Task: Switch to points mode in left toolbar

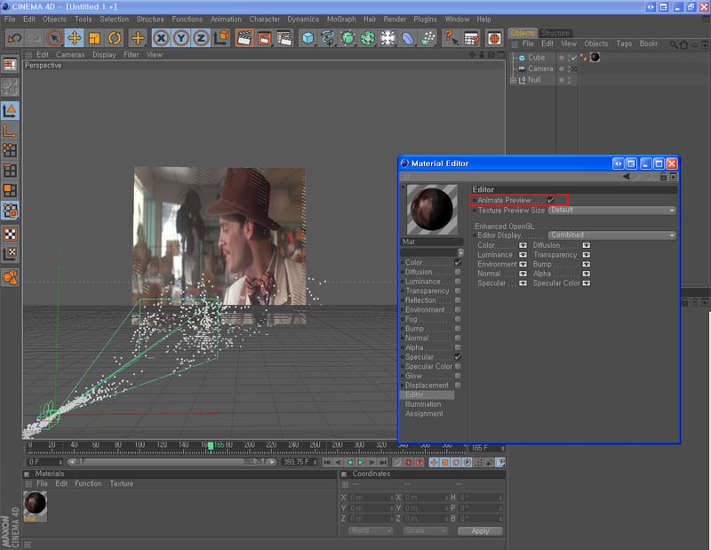Action: tap(10, 150)
